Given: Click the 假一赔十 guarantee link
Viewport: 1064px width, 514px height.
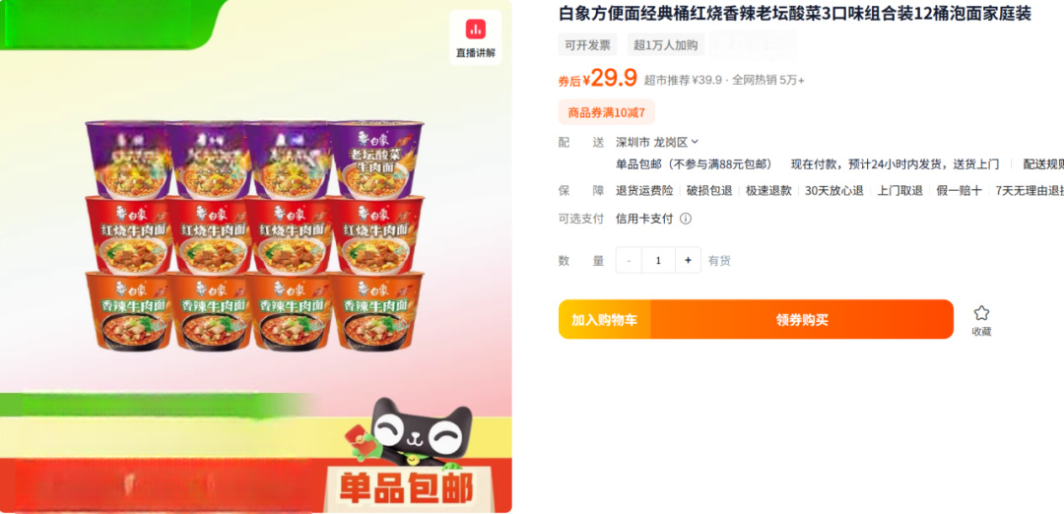Looking at the screenshot, I should point(959,191).
